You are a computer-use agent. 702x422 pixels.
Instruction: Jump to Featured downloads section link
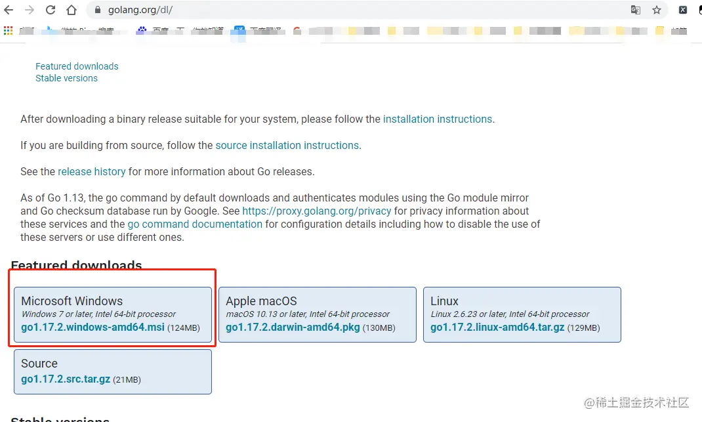(77, 66)
